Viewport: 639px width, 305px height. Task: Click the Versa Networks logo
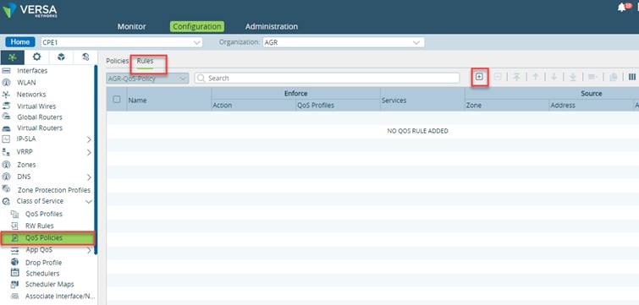tap(30, 10)
